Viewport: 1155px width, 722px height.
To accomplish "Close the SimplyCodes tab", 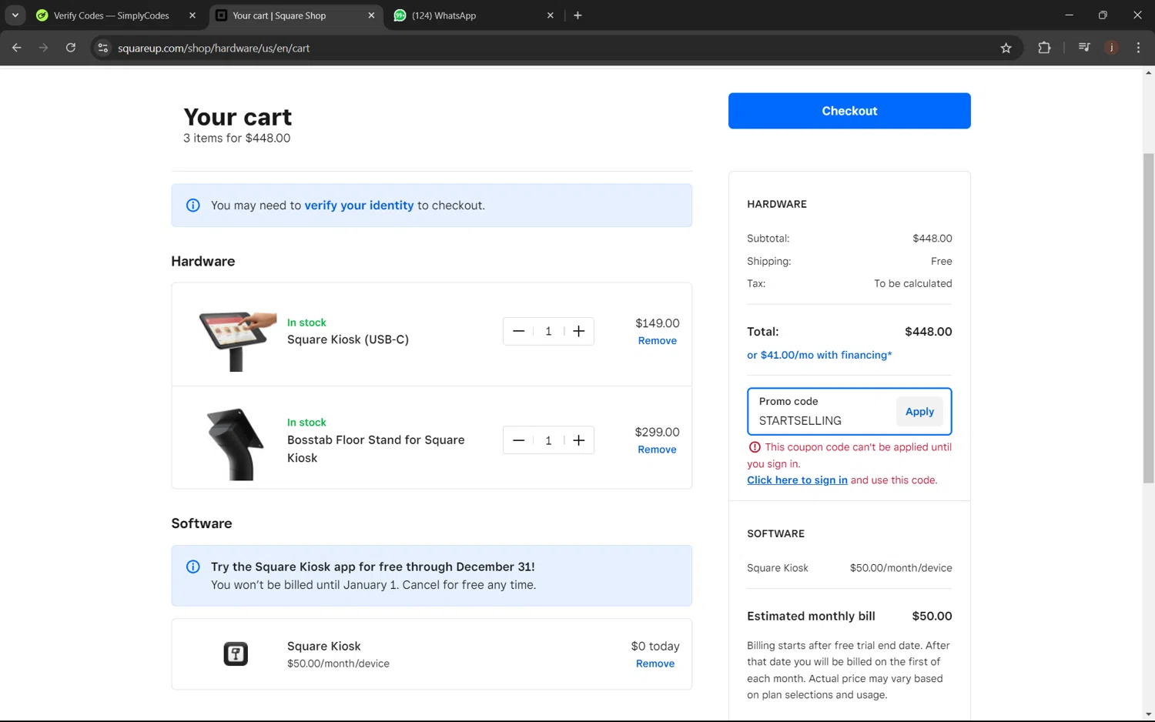I will pos(192,15).
